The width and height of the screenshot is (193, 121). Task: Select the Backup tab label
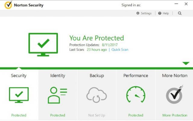tap(97, 75)
